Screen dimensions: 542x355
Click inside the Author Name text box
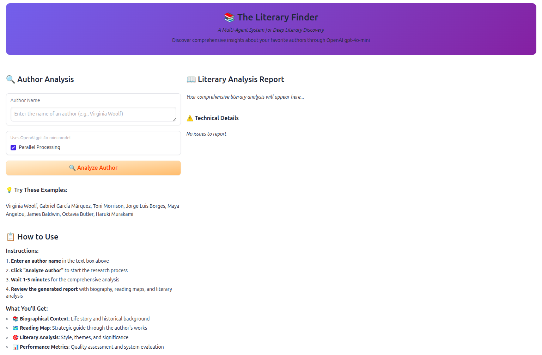(93, 114)
